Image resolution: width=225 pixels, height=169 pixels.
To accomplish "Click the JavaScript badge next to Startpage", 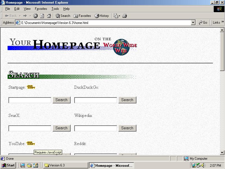I will click(31, 87).
